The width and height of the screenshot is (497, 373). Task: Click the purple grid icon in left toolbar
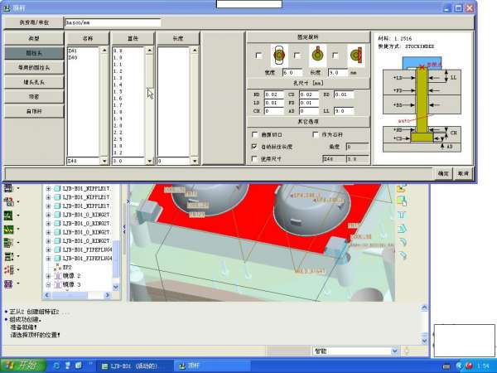pos(8,283)
